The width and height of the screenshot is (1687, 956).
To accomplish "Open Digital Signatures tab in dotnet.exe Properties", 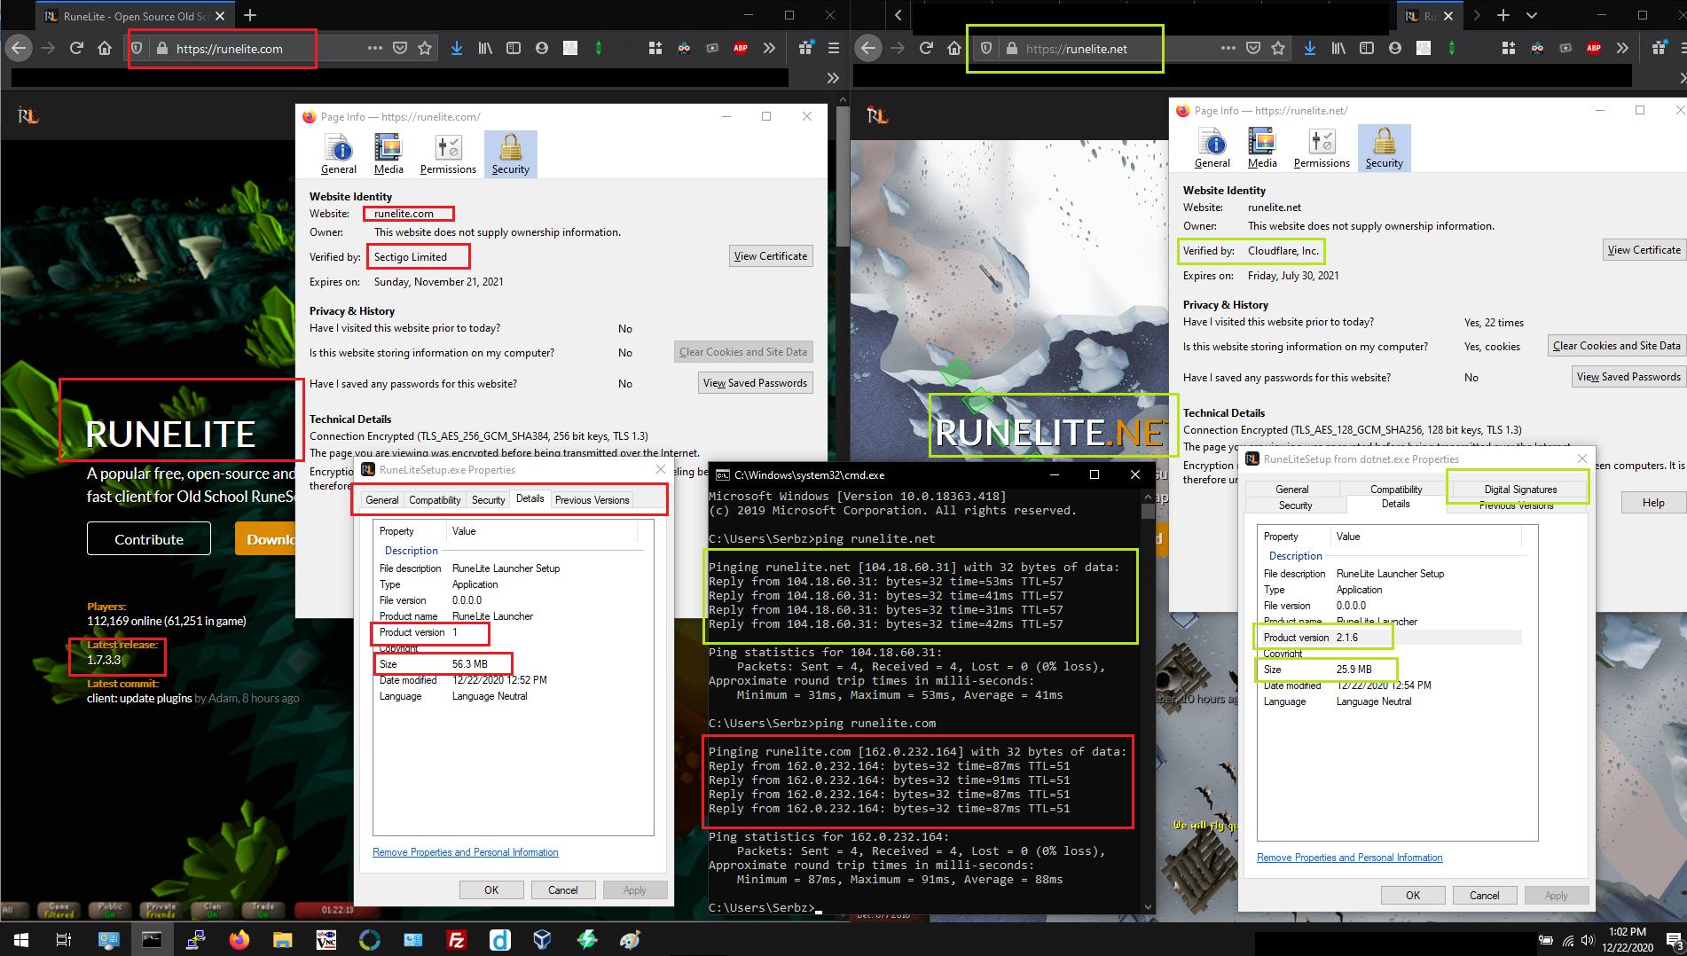I will point(1520,490).
